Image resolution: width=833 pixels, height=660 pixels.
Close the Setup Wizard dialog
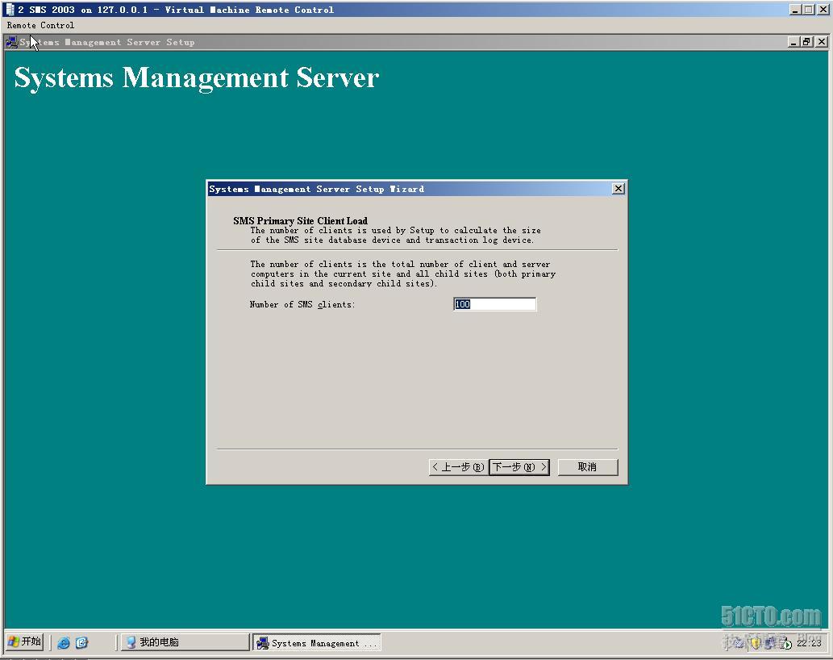(618, 189)
